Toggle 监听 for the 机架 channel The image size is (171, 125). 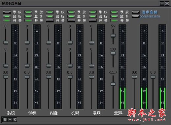pyautogui.click(x=71, y=16)
